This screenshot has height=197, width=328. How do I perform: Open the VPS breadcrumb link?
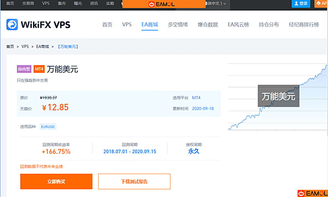[25, 47]
